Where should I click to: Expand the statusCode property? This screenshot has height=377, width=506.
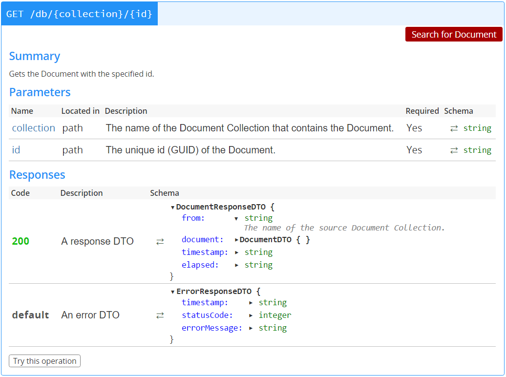(x=251, y=315)
